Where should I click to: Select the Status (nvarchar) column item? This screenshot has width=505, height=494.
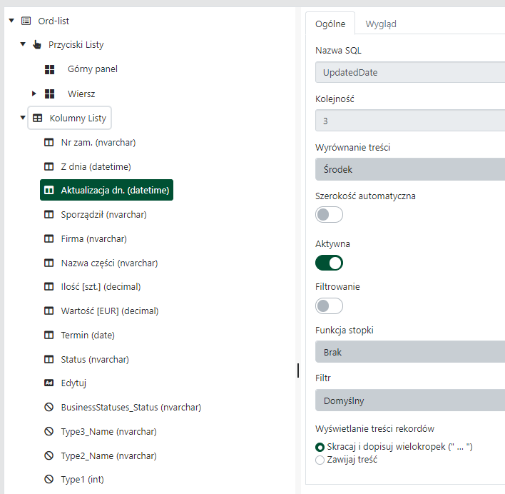pos(95,359)
